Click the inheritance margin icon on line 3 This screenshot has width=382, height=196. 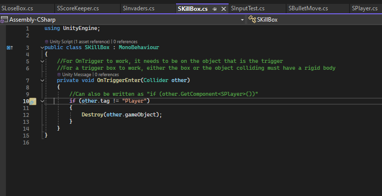pyautogui.click(x=10, y=48)
